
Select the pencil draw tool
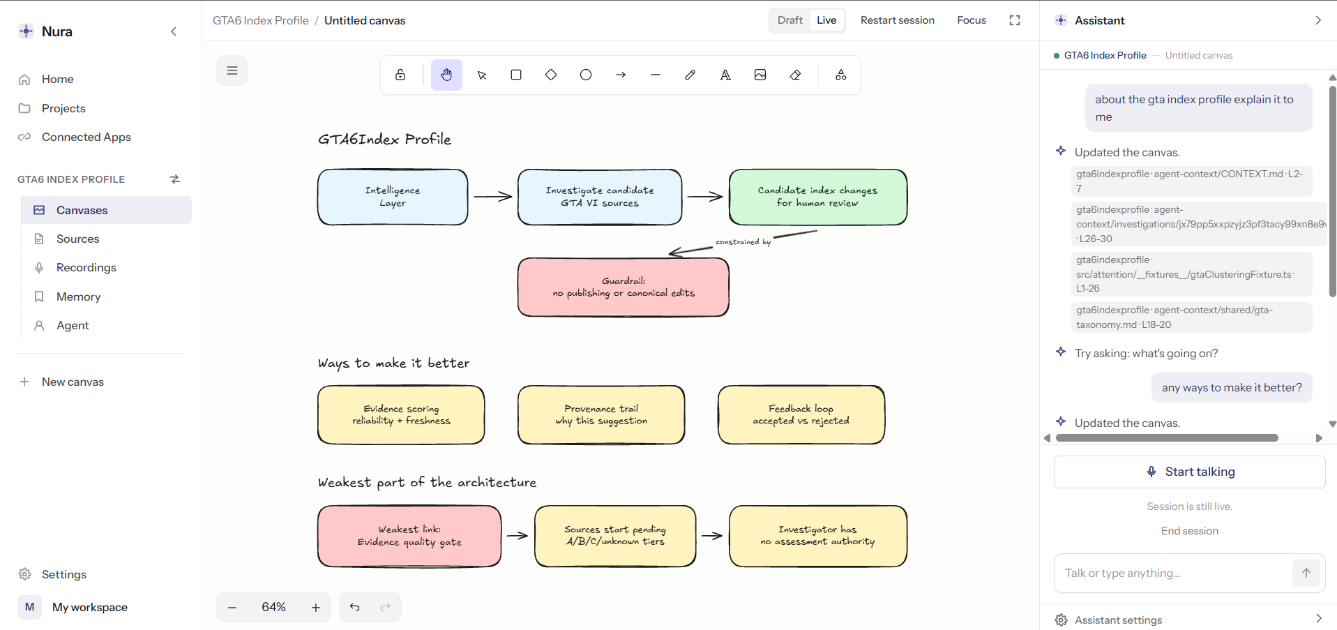tap(690, 75)
